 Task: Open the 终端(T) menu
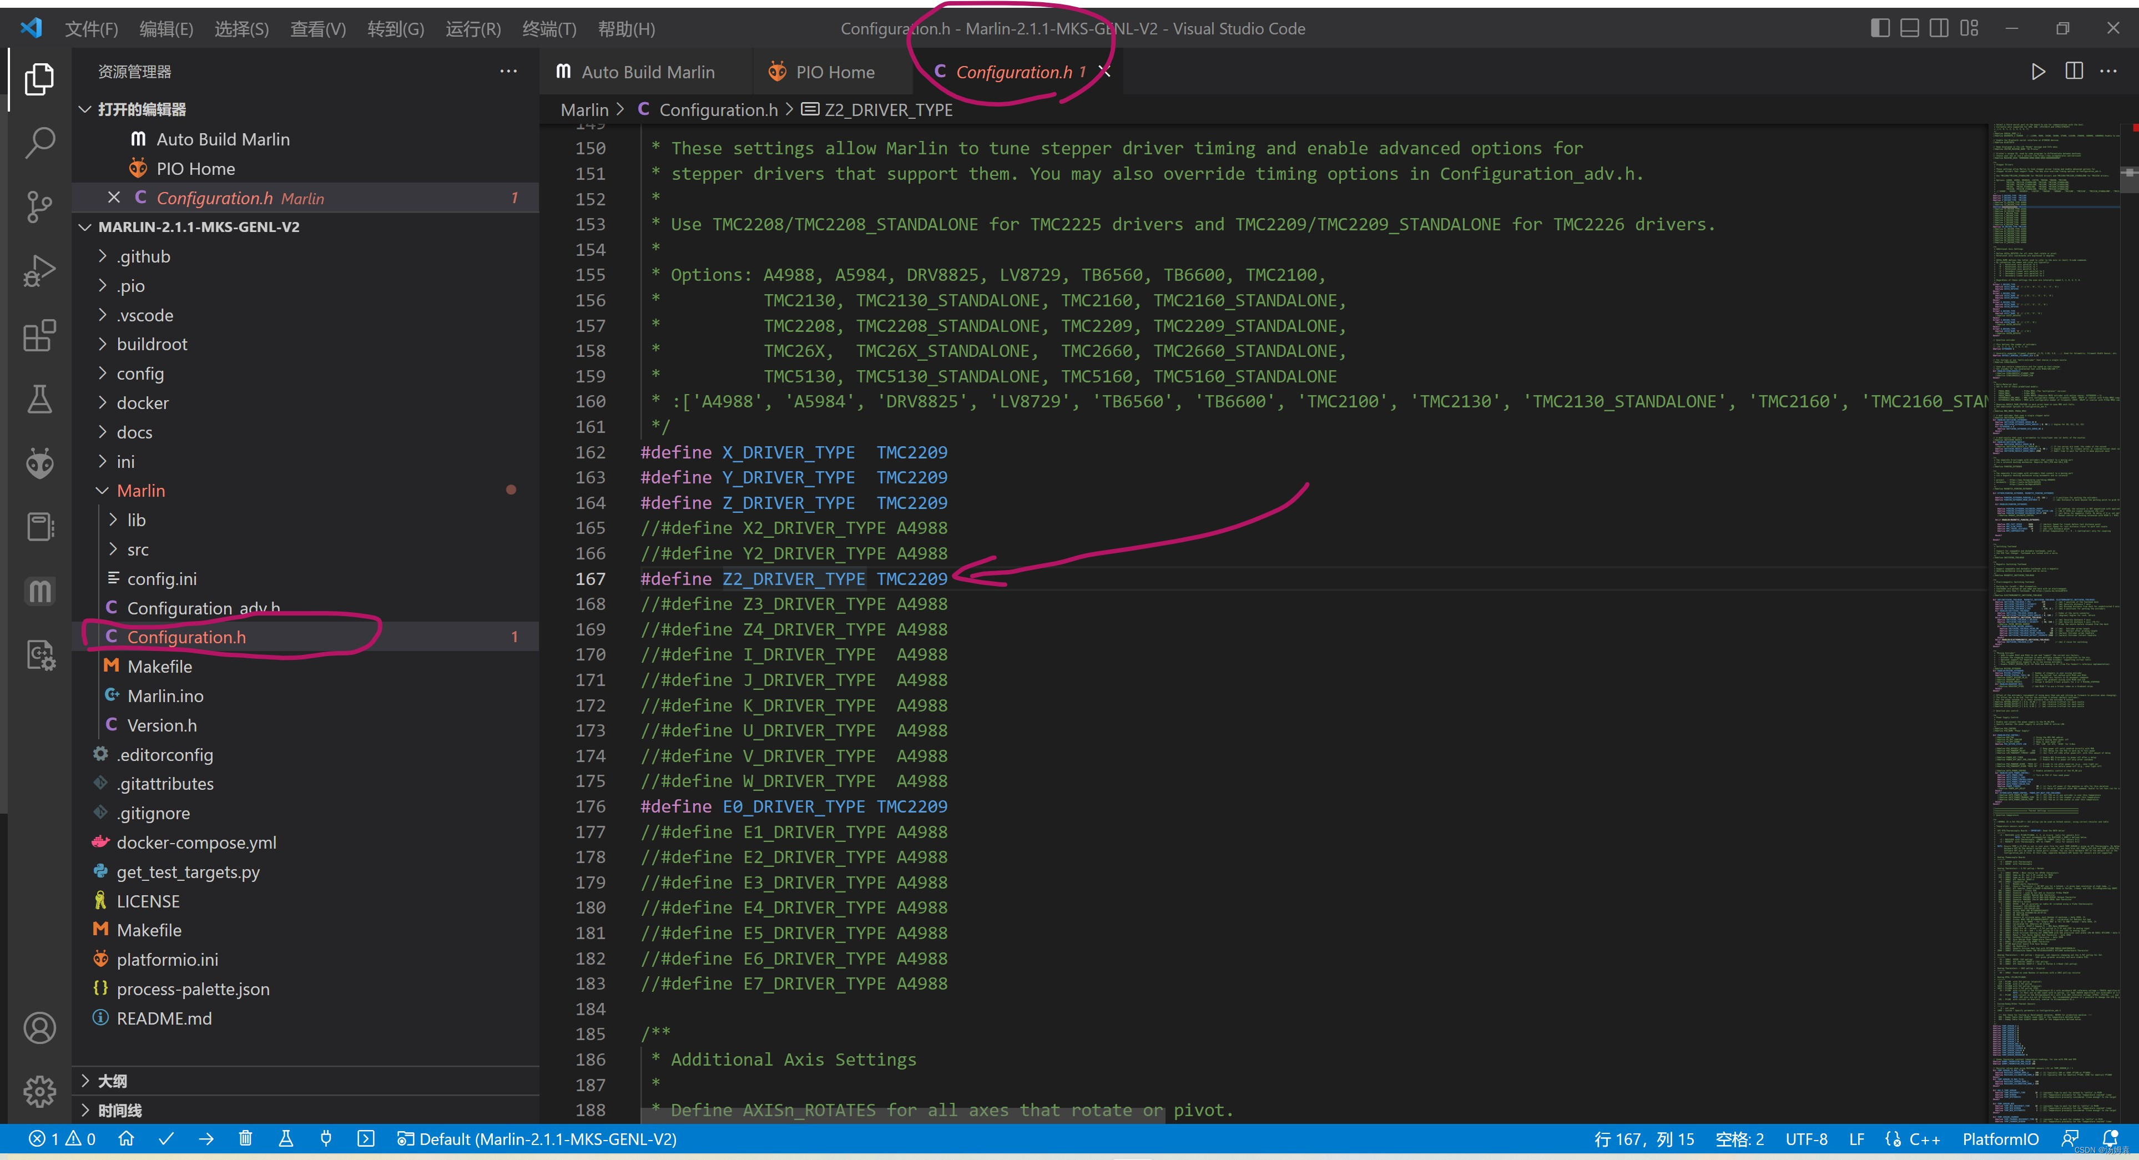click(549, 29)
